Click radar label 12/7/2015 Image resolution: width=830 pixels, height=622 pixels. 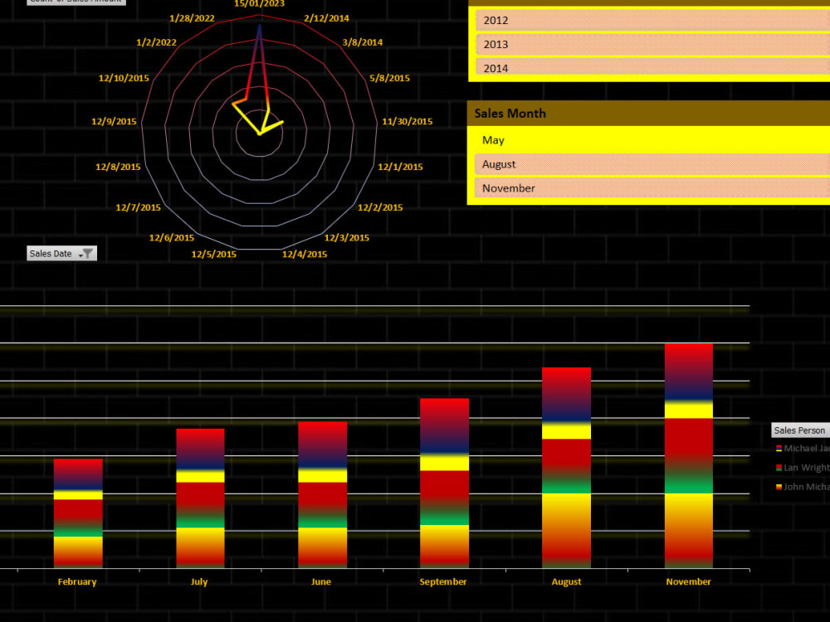138,208
